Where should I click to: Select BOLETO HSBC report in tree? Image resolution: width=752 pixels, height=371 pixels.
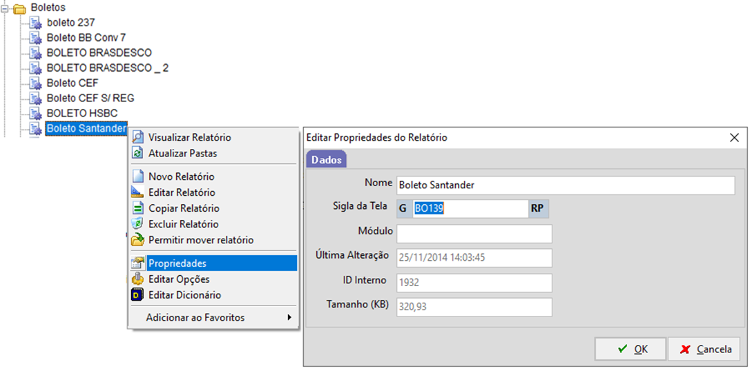[x=81, y=113]
